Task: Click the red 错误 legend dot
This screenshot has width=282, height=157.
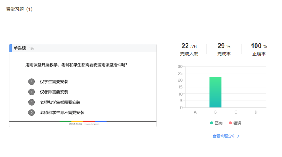Action: 230,123
